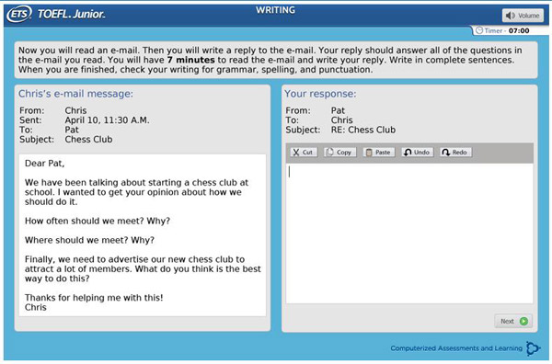The image size is (552, 364).
Task: Click the timer value 07:00
Action: pos(519,30)
